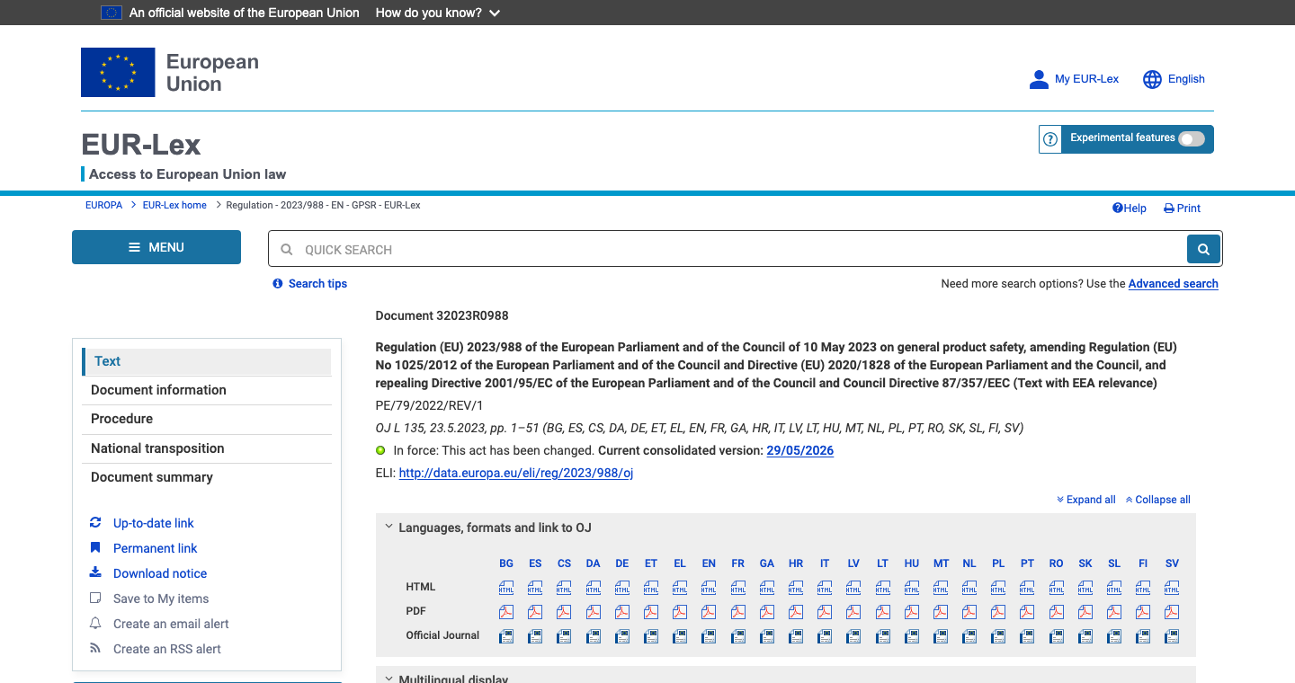This screenshot has width=1295, height=683.
Task: Go to the EUR-Lex home breadcrumb
Action: (x=174, y=205)
